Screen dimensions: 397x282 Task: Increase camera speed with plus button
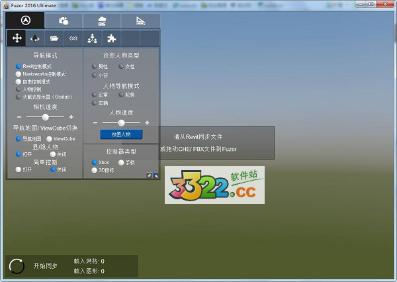(x=71, y=117)
